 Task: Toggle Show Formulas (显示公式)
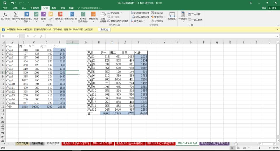[157, 13]
